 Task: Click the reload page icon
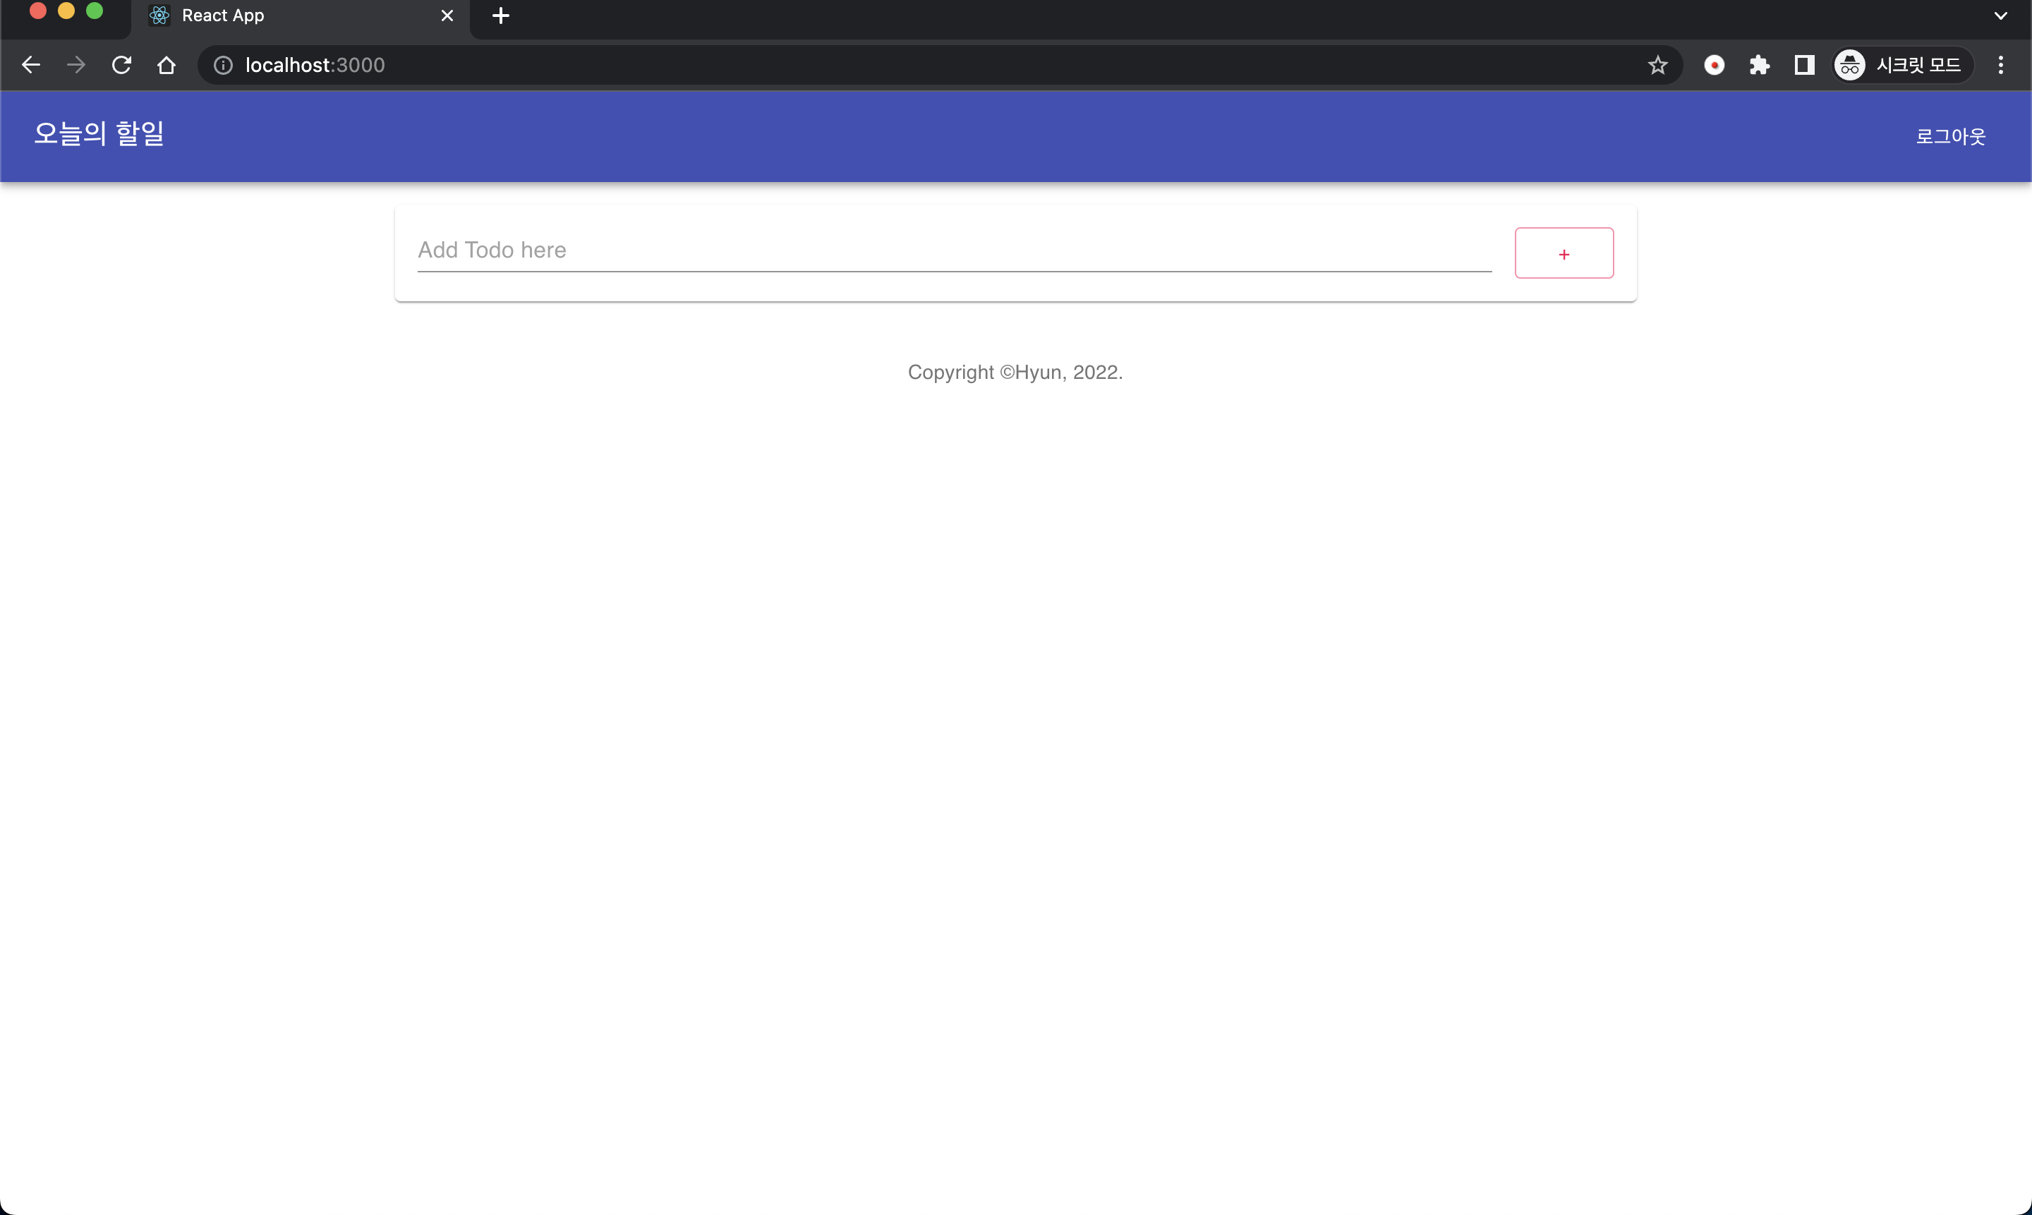pyautogui.click(x=121, y=65)
